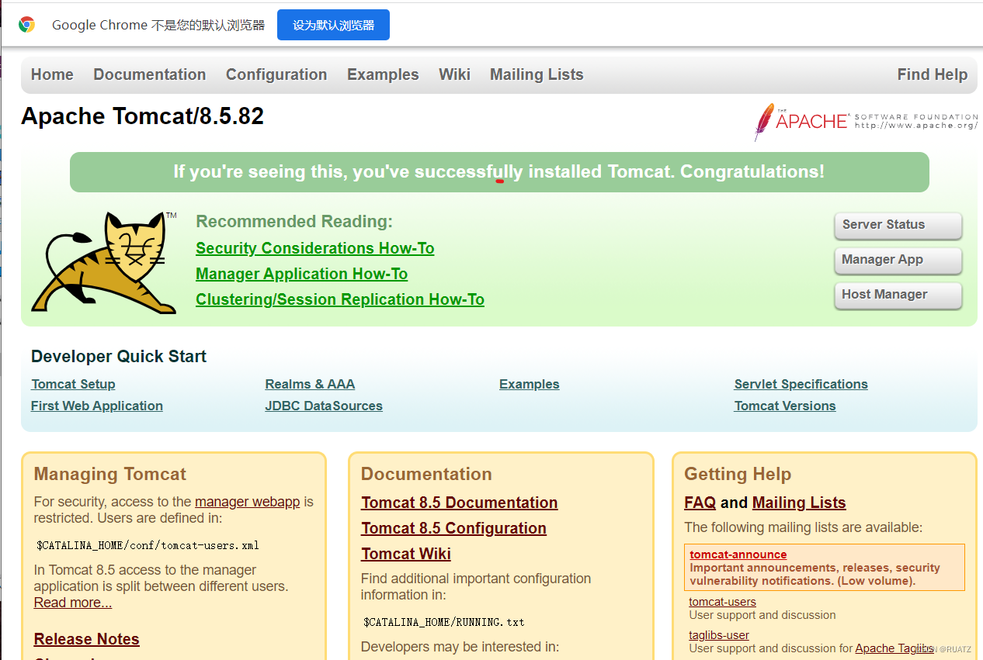Click the Documentation panel heading
Viewport: 983px width, 660px height.
tap(426, 475)
